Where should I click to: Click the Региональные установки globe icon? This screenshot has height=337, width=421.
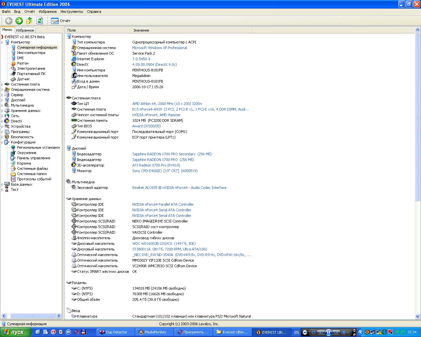(x=13, y=147)
